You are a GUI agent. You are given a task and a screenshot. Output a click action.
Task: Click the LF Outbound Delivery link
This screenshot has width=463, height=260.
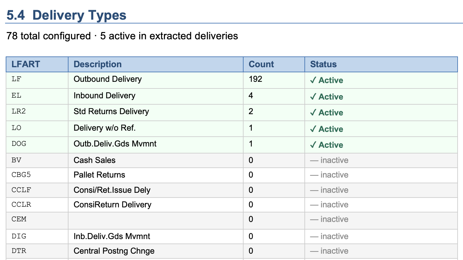[x=108, y=79]
